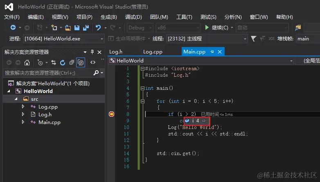The width and height of the screenshot is (320, 182).
Task: Click the Home icon in Solution Explorer toolbar
Action: [x=27, y=62]
